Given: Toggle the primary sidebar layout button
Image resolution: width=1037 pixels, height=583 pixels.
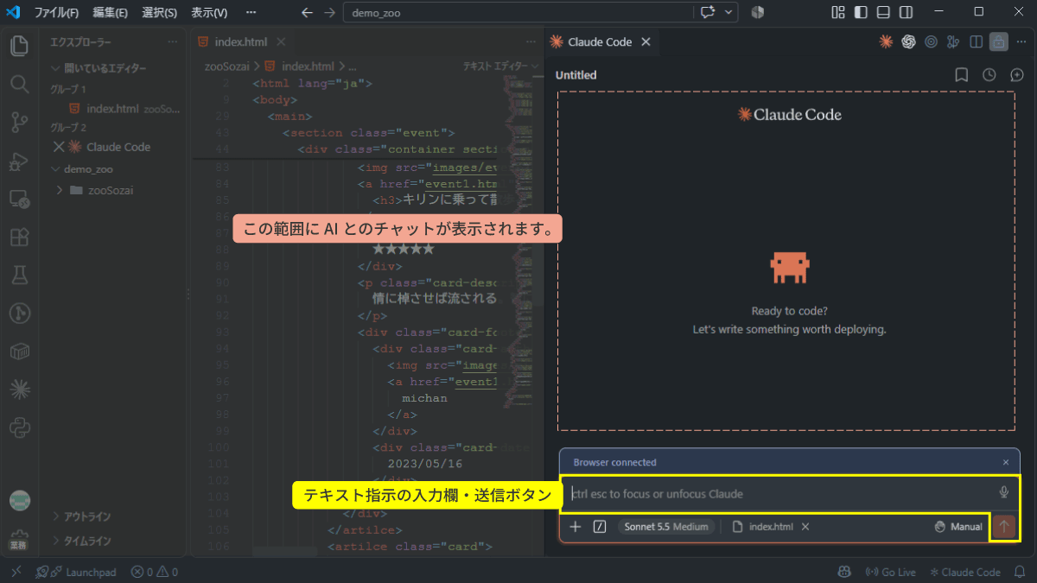Looking at the screenshot, I should click(861, 12).
